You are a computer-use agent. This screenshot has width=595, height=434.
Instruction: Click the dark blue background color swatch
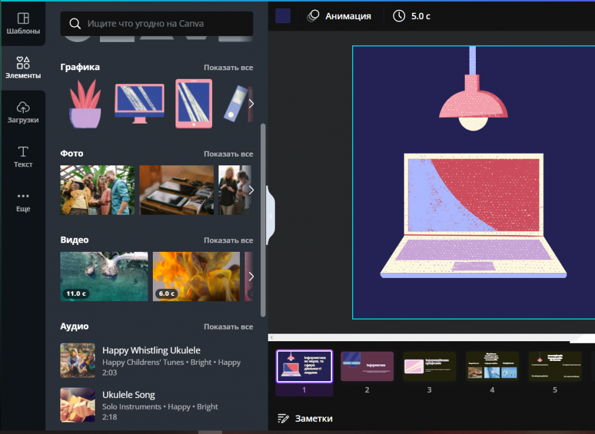(x=283, y=16)
